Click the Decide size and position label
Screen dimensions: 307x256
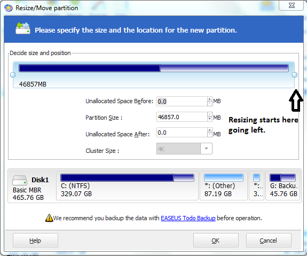point(40,53)
